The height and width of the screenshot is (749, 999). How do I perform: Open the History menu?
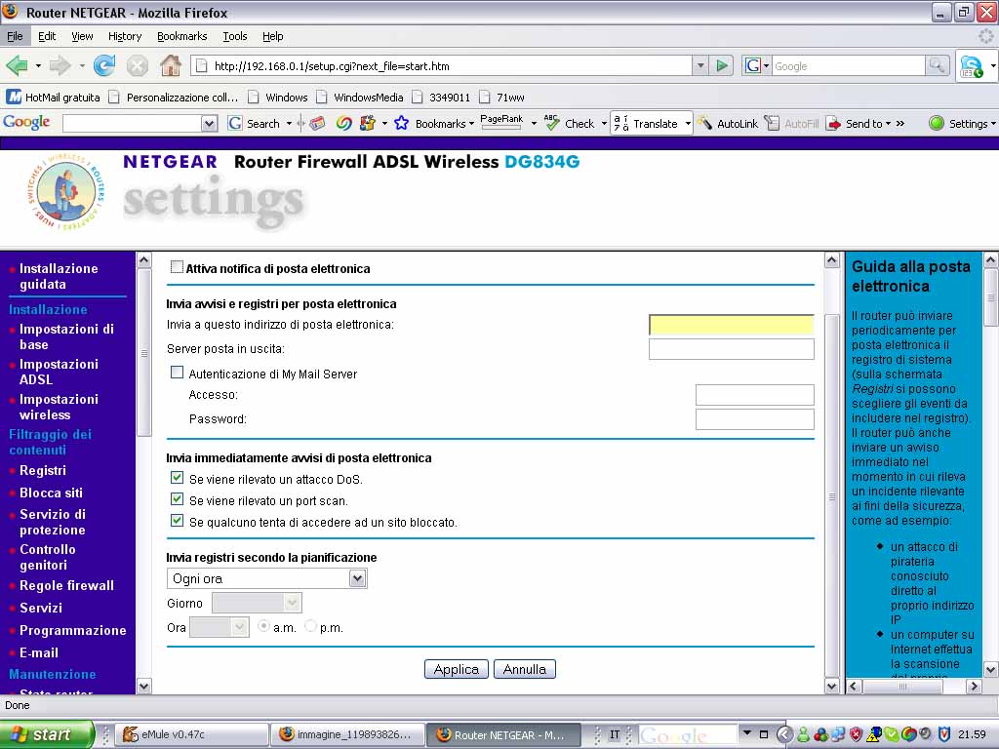tap(125, 36)
